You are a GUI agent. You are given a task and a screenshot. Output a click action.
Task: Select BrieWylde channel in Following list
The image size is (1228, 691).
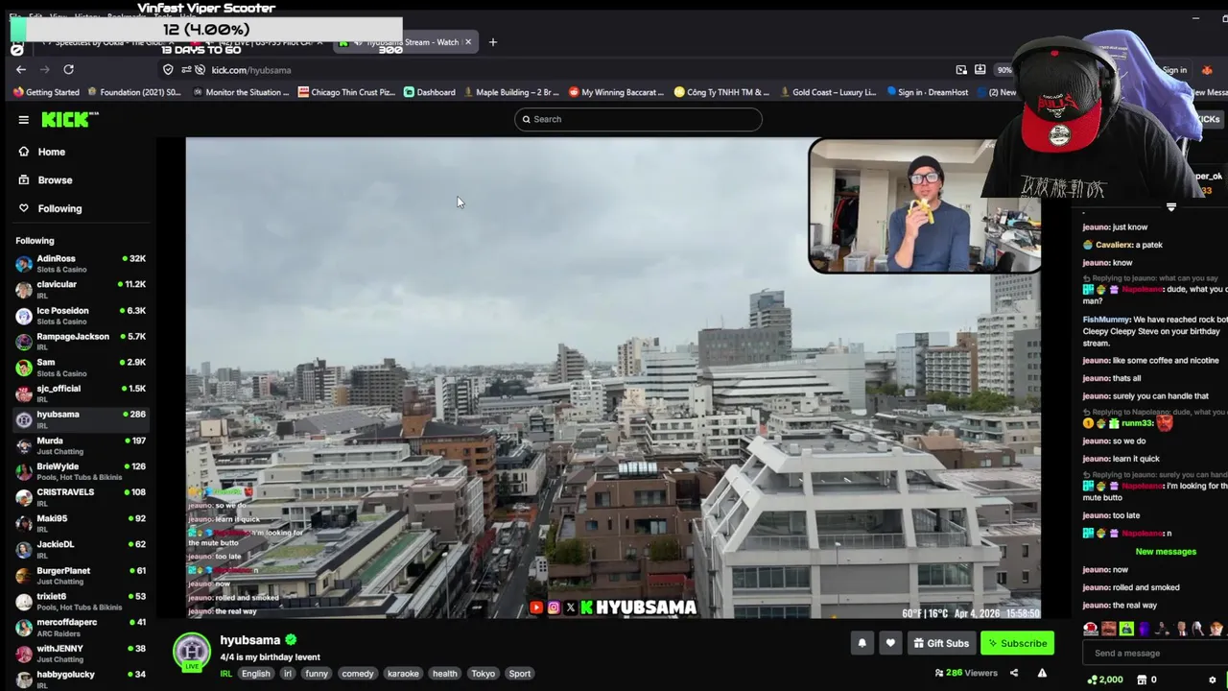(x=81, y=471)
